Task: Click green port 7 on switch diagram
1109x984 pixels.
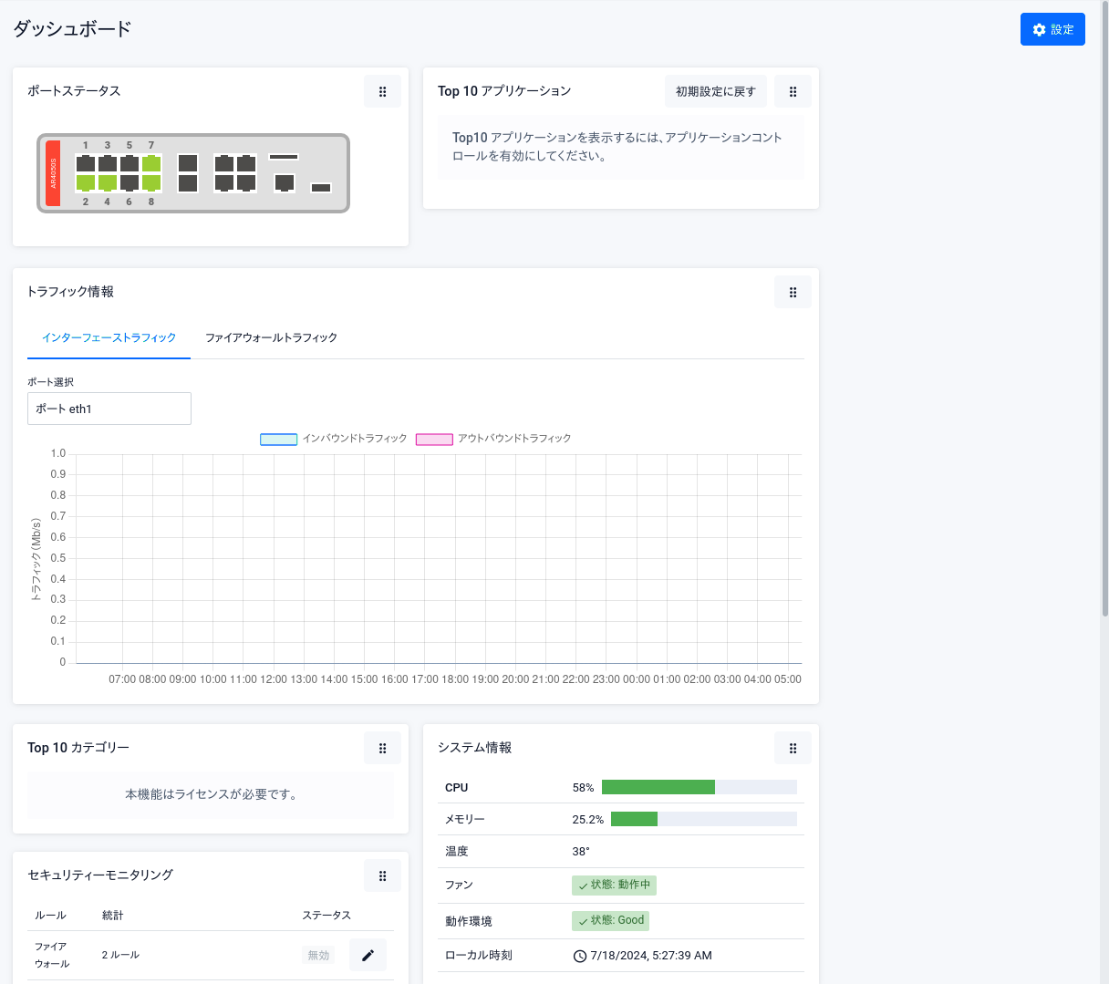Action: coord(151,163)
